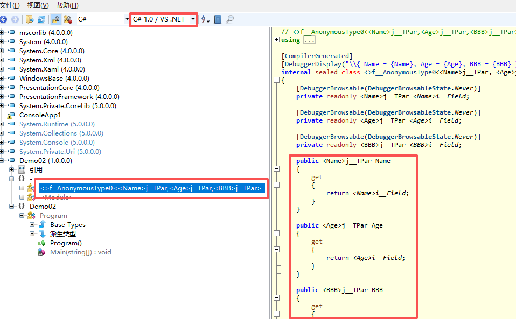Click the CompilerGenerated attribute link

[x=317, y=56]
